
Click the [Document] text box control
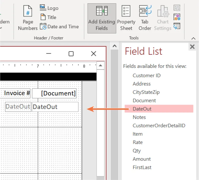click(x=54, y=93)
